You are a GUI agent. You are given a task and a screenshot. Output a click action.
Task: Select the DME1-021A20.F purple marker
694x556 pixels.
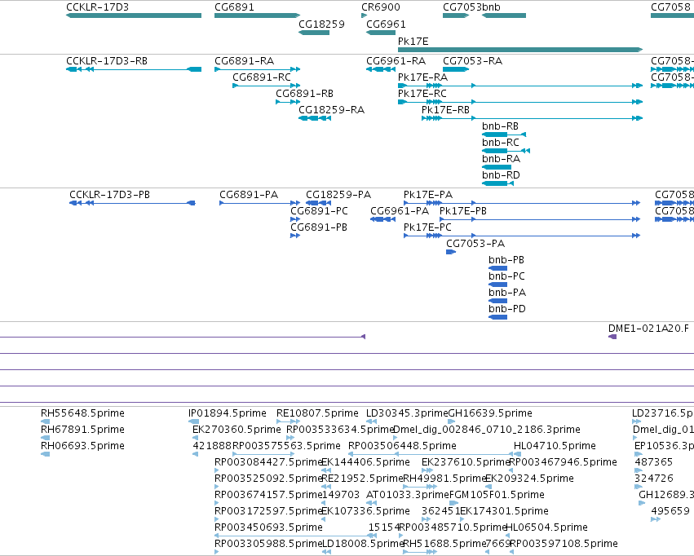pos(612,337)
